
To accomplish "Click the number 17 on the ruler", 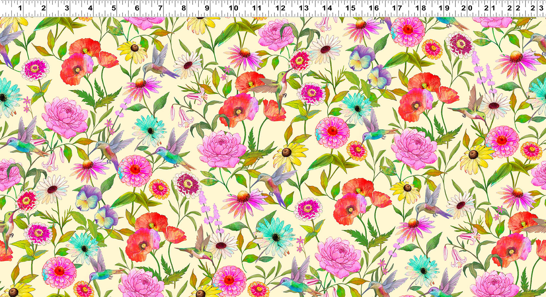I will [x=397, y=8].
